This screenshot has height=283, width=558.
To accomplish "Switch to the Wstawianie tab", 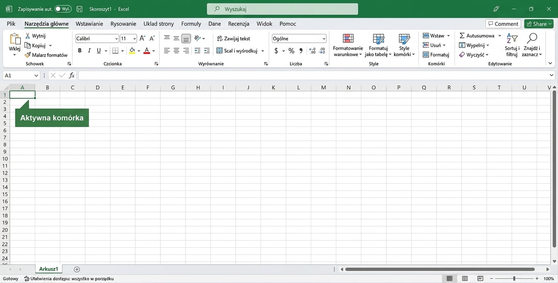I will coord(89,24).
